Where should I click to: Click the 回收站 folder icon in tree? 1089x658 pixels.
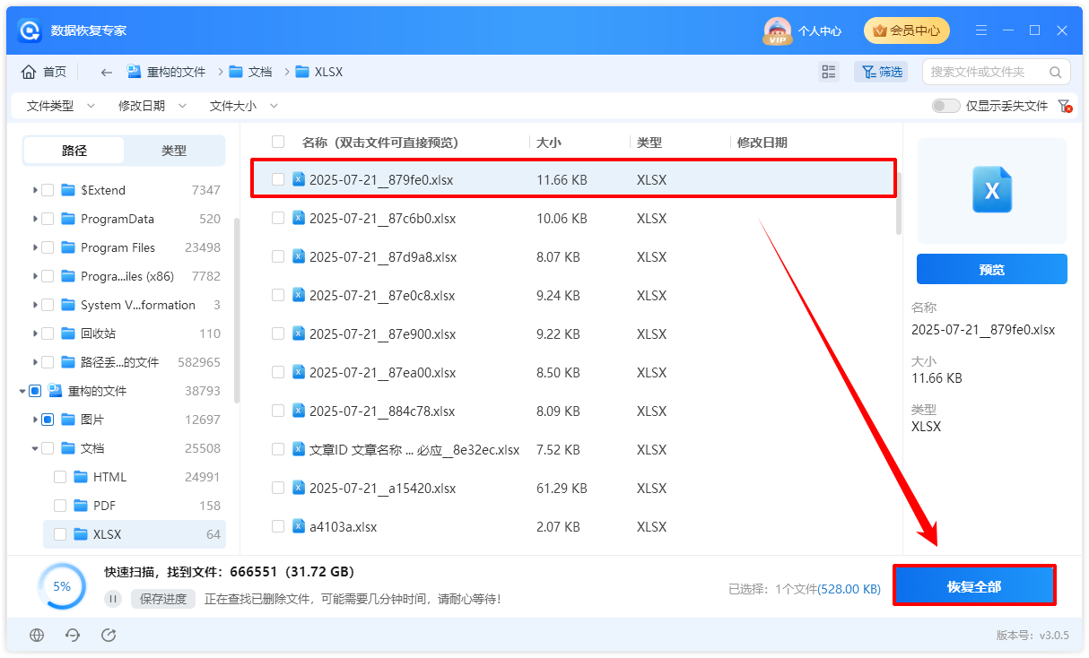68,333
